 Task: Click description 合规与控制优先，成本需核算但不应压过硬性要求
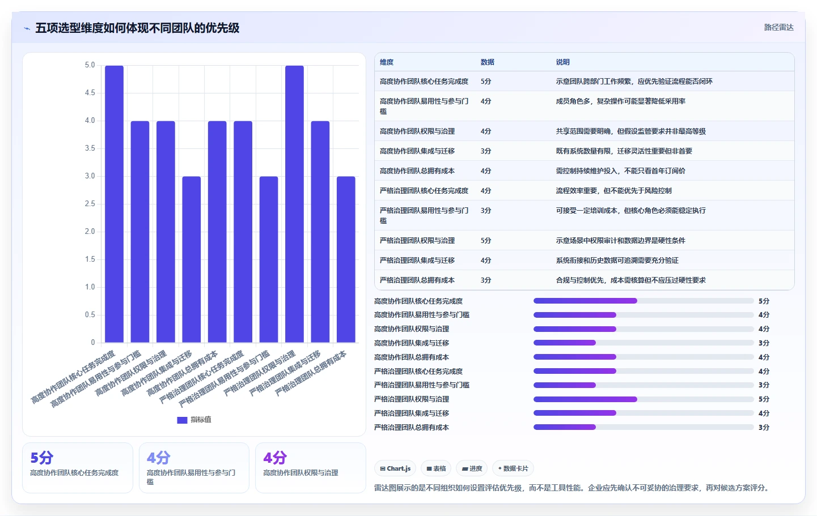click(x=631, y=280)
